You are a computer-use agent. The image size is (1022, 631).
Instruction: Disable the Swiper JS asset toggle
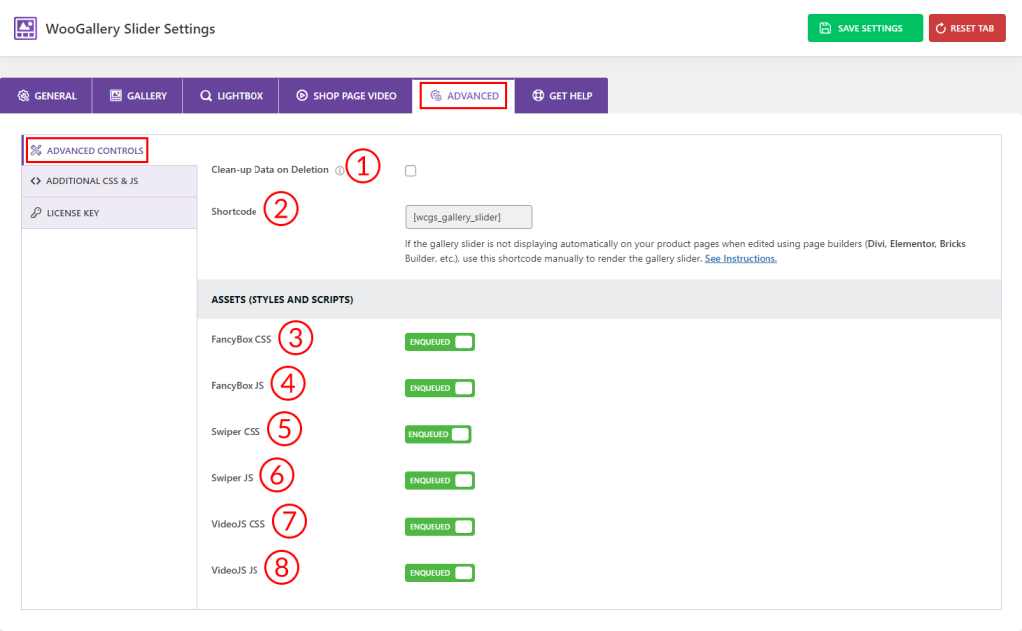point(440,481)
